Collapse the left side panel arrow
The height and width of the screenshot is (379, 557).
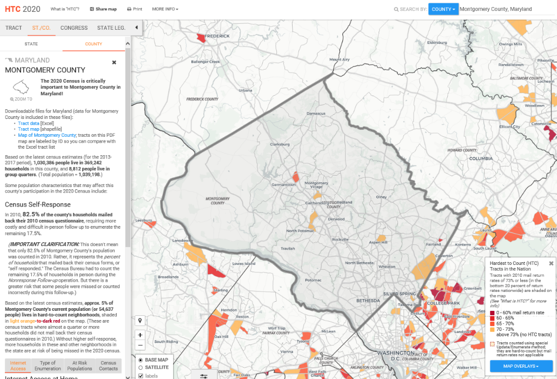(x=136, y=28)
